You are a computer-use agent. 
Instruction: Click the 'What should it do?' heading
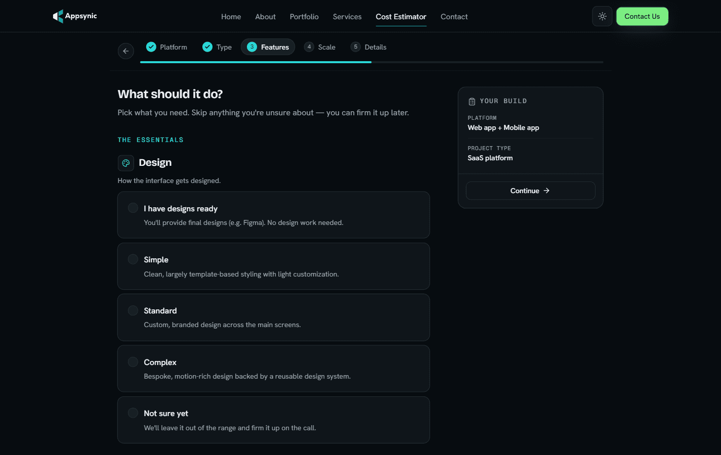(170, 94)
